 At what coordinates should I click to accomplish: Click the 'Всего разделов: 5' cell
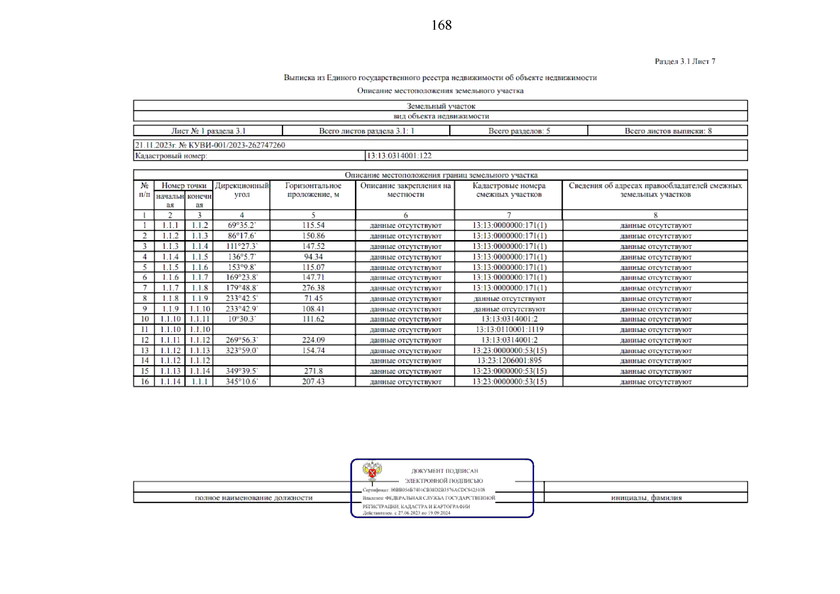pos(519,131)
